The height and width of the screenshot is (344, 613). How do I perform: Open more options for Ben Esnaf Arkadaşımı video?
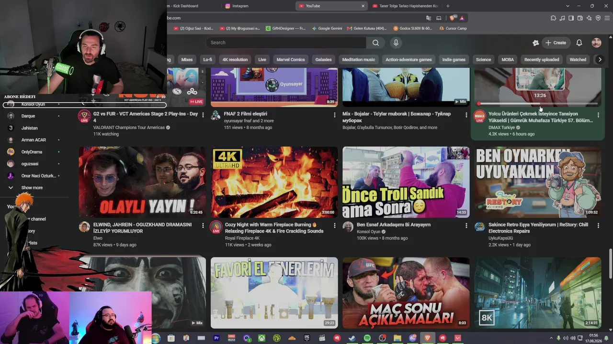(x=466, y=225)
